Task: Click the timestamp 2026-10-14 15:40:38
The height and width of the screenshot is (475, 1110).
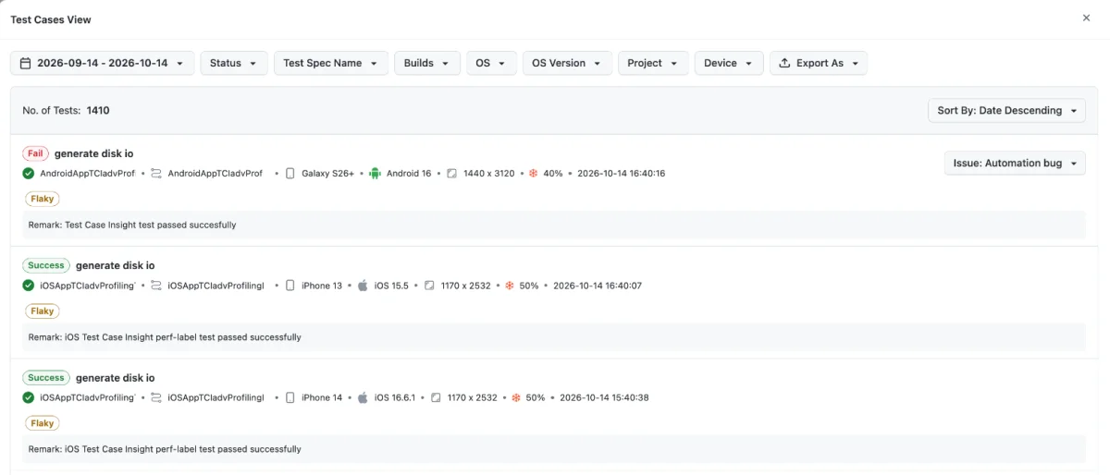Action: click(604, 398)
